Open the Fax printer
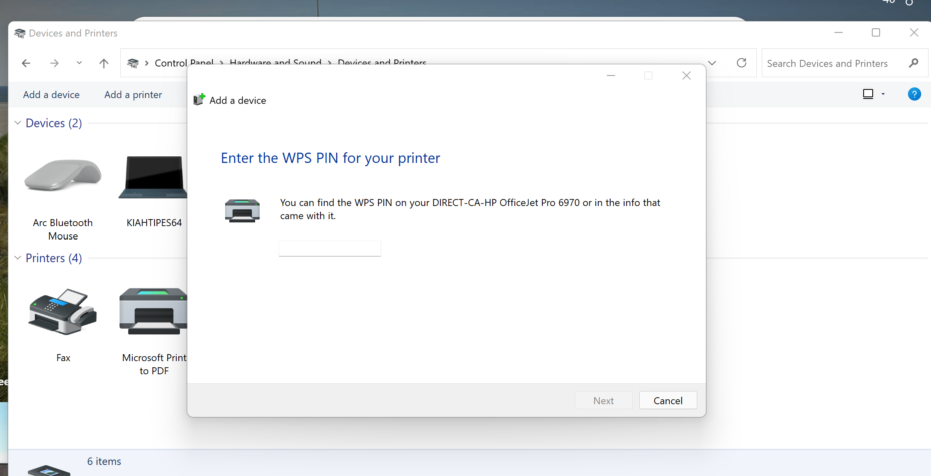This screenshot has width=931, height=476. pyautogui.click(x=62, y=320)
